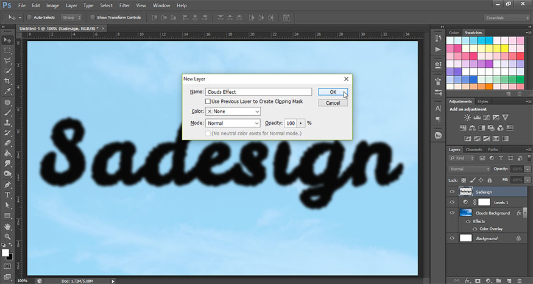Click the foreground color swatch
533x284 pixels.
pyautogui.click(x=5, y=251)
